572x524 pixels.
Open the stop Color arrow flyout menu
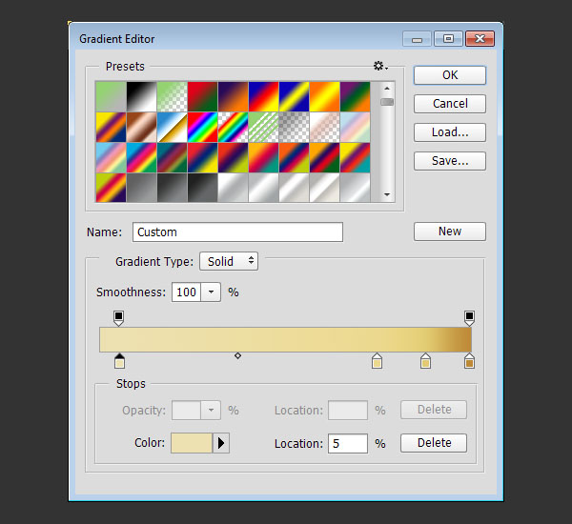coord(221,443)
